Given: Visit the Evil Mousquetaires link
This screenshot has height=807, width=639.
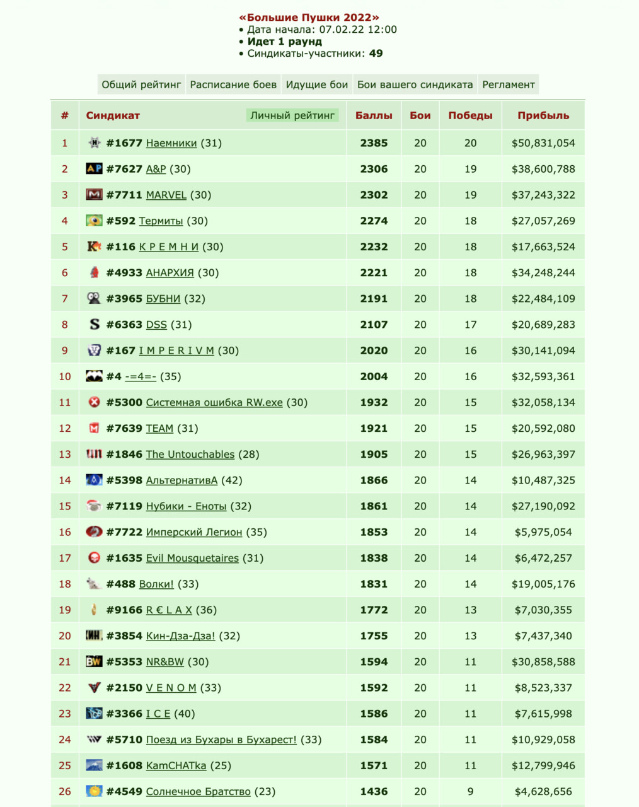Looking at the screenshot, I should [x=192, y=558].
